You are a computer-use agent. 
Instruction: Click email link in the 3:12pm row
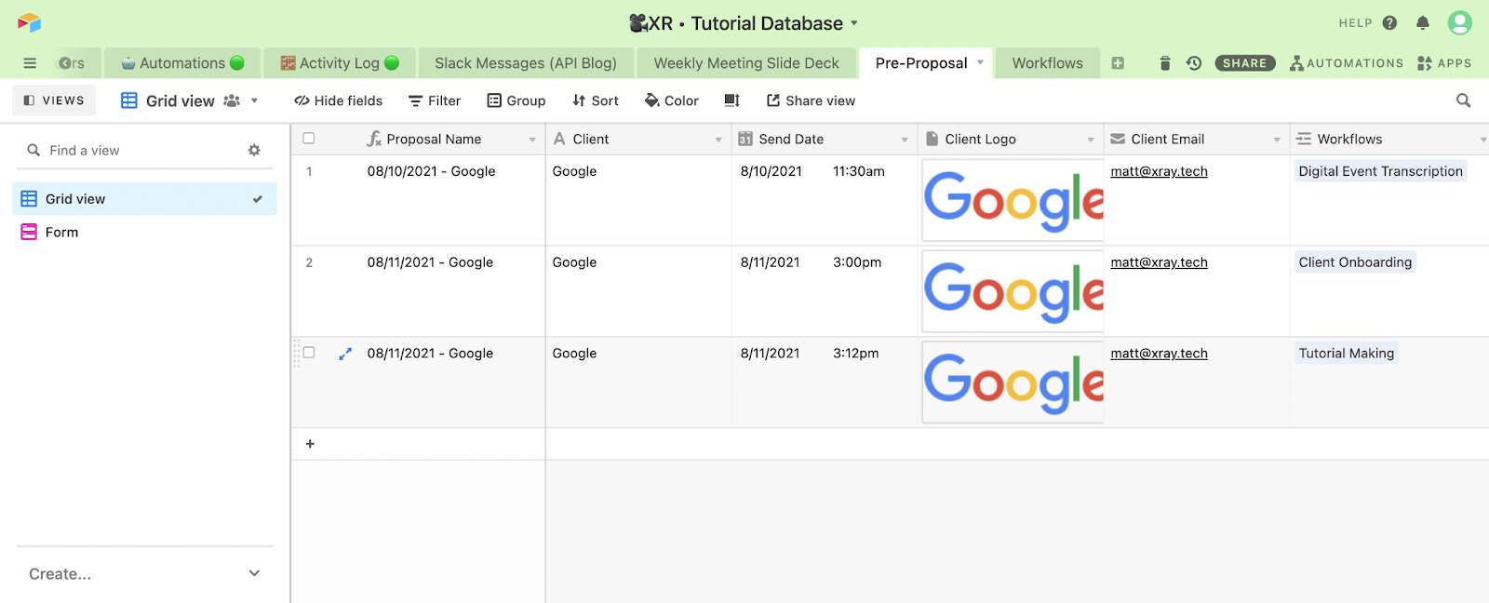click(x=1159, y=354)
